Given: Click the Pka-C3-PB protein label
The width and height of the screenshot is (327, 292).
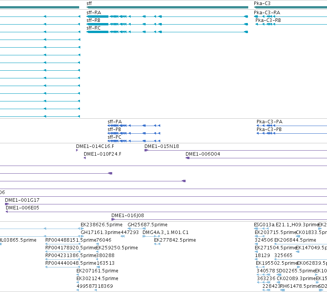Looking at the screenshot, I should 269,129.
